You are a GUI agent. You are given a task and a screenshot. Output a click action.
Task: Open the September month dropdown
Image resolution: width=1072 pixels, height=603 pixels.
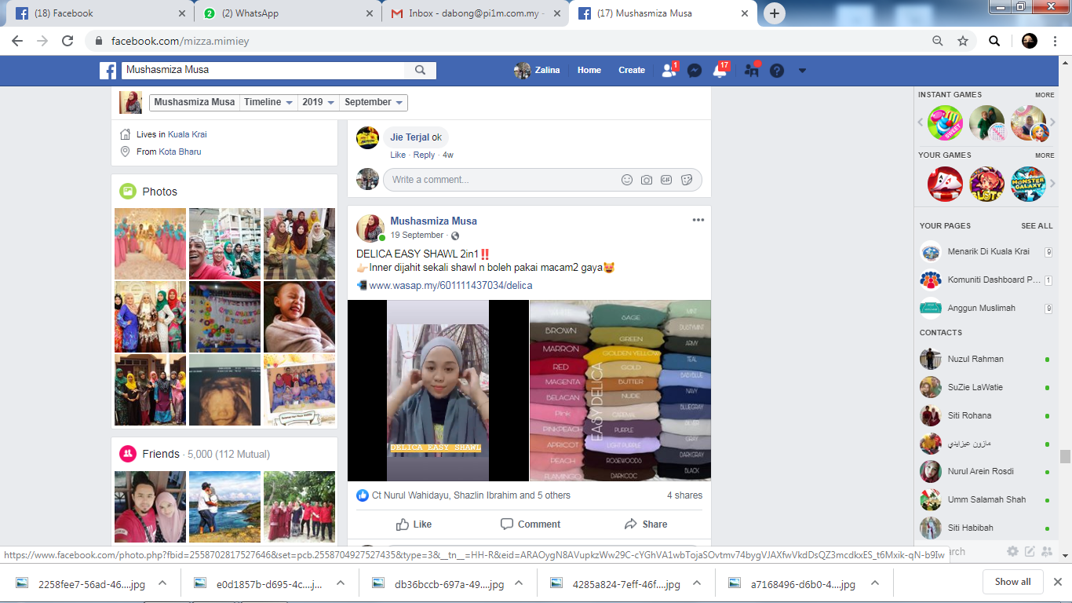click(374, 102)
